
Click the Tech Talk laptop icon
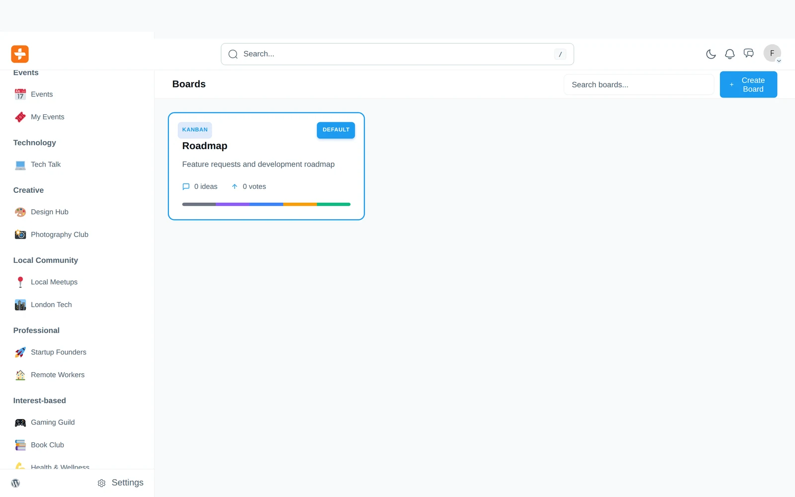pos(20,165)
